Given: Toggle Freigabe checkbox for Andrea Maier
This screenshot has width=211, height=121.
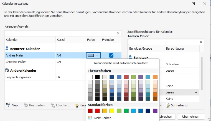Looking at the screenshot, I should coord(111,55).
